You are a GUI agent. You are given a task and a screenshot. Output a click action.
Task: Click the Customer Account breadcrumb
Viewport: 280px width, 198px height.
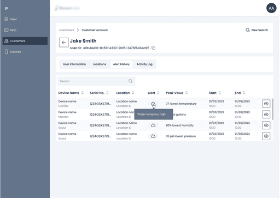95,30
